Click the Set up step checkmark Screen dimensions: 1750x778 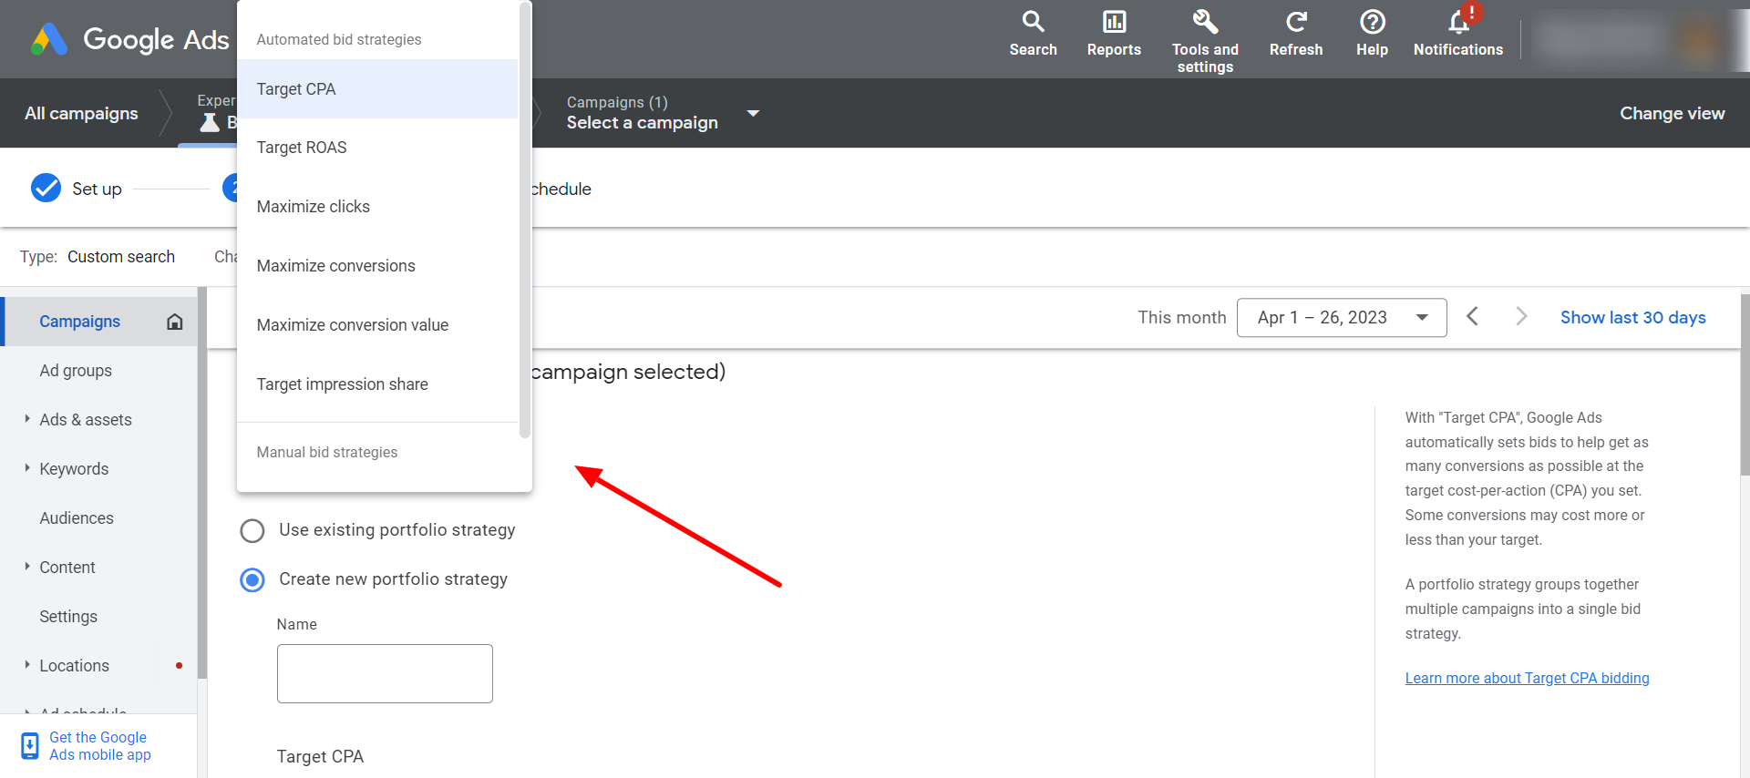point(46,188)
